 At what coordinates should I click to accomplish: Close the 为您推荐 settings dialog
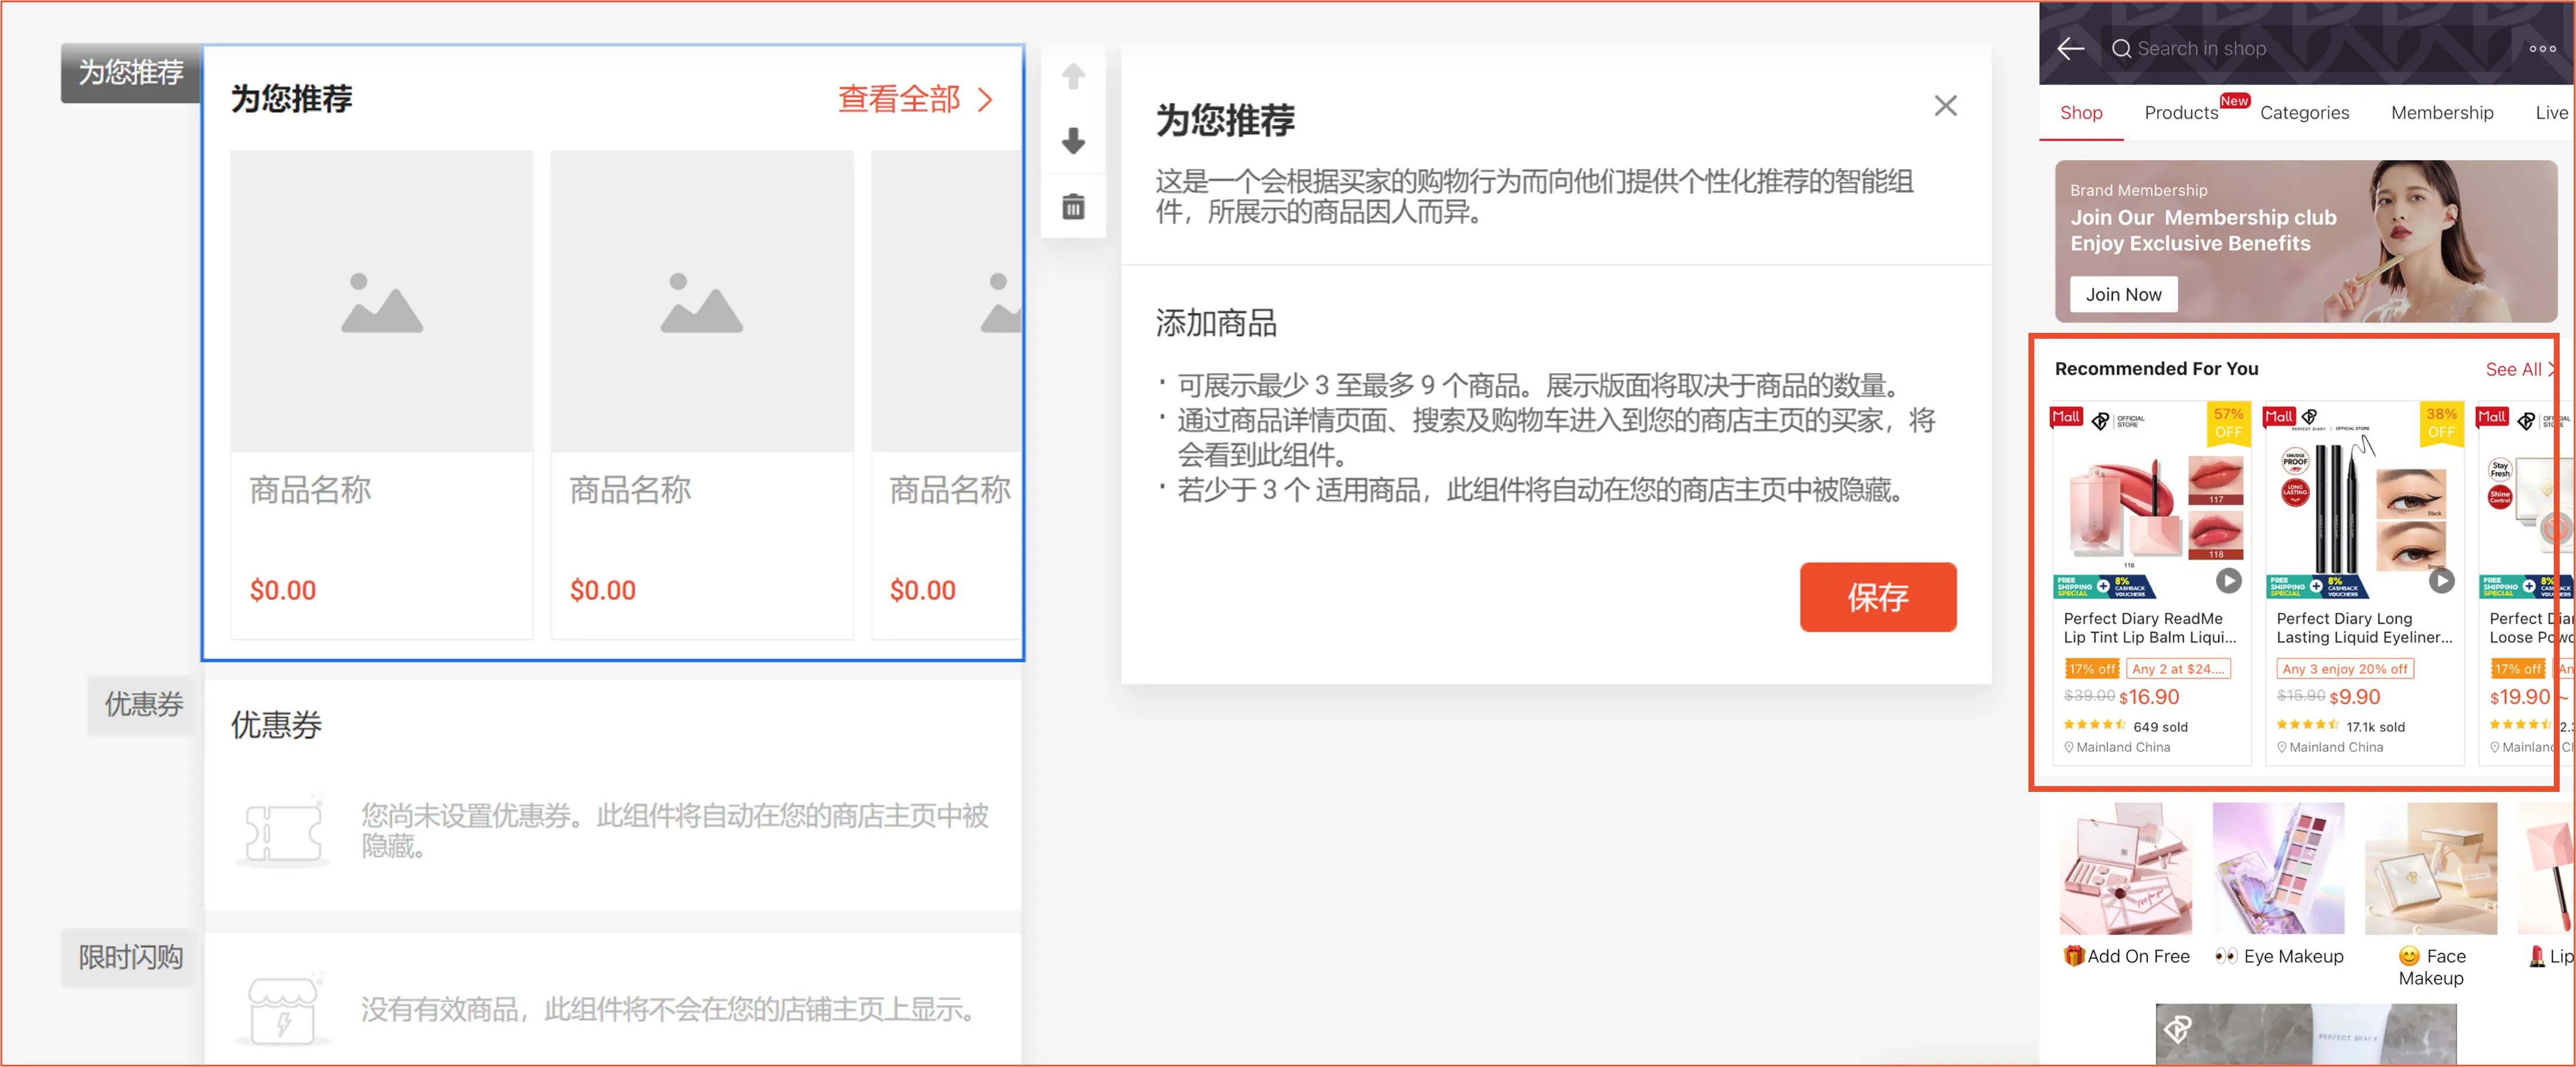pos(1945,106)
